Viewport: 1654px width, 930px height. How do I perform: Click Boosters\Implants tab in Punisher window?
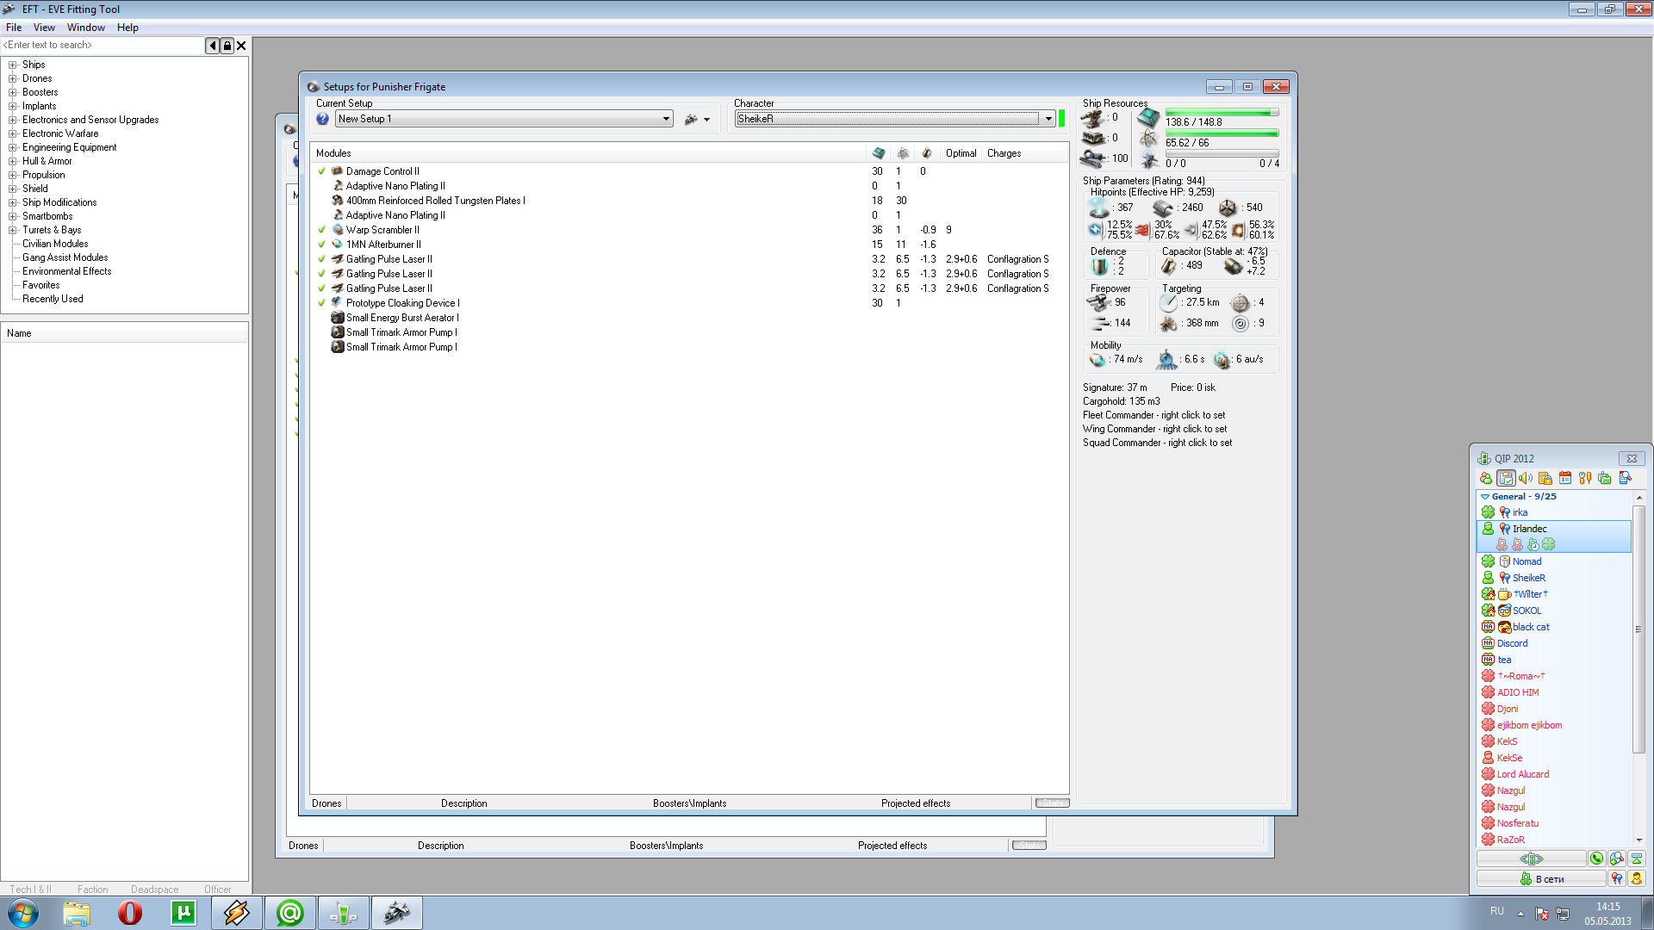(x=689, y=803)
